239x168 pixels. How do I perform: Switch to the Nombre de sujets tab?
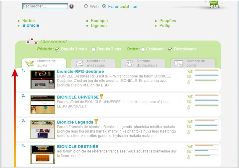(x=44, y=63)
